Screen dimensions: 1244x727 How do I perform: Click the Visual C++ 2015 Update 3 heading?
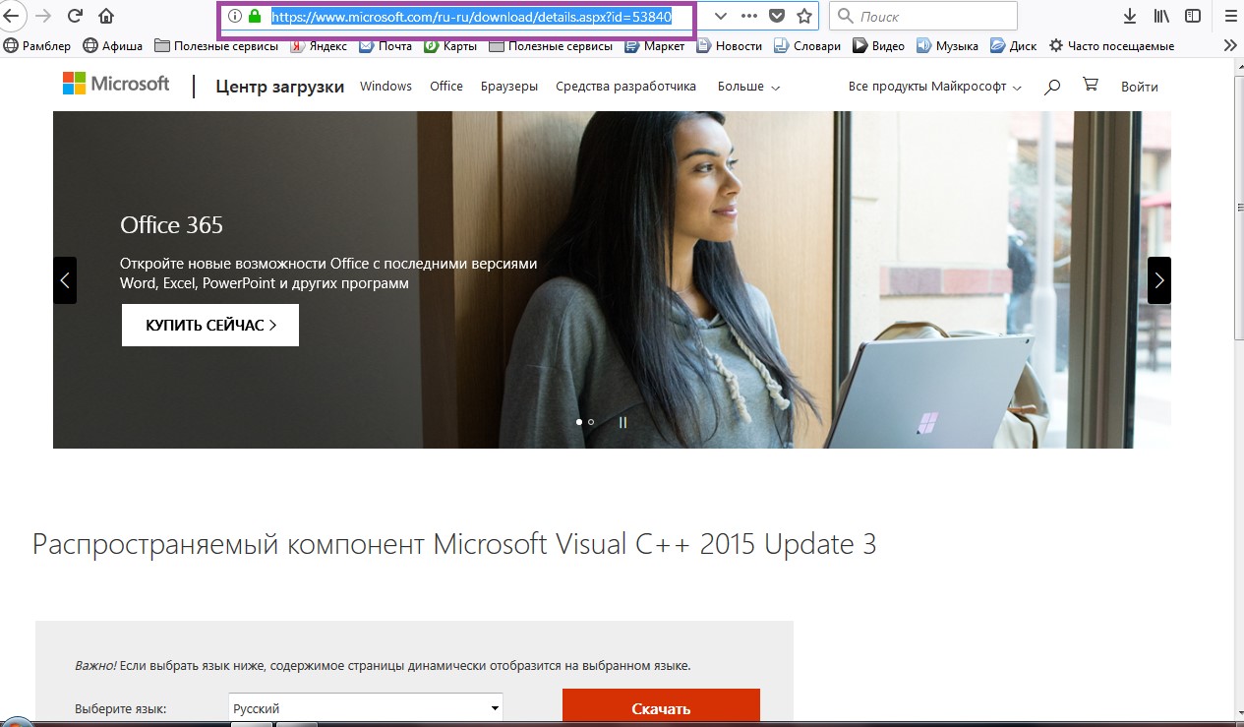click(453, 544)
